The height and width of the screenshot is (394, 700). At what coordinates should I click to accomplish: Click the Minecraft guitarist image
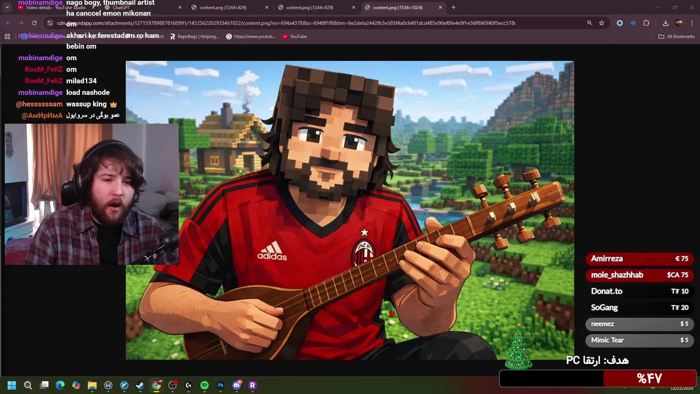tap(350, 210)
